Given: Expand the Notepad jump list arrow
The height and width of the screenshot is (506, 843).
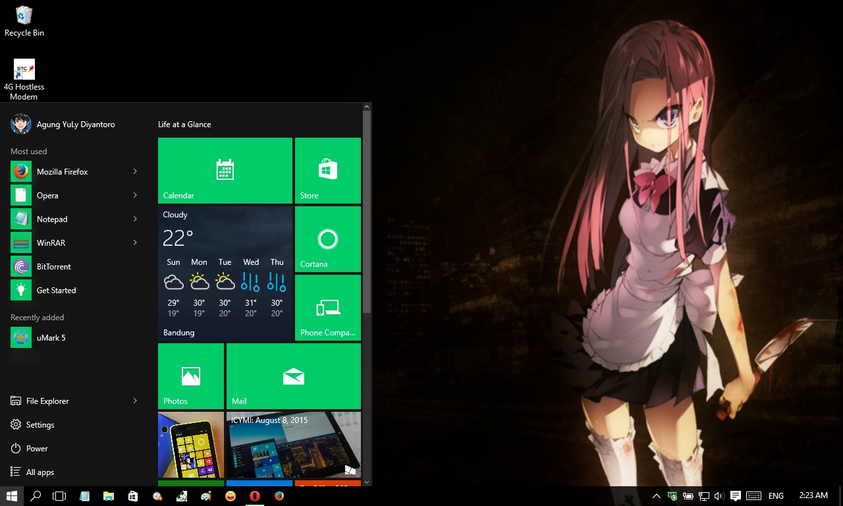Looking at the screenshot, I should point(135,219).
